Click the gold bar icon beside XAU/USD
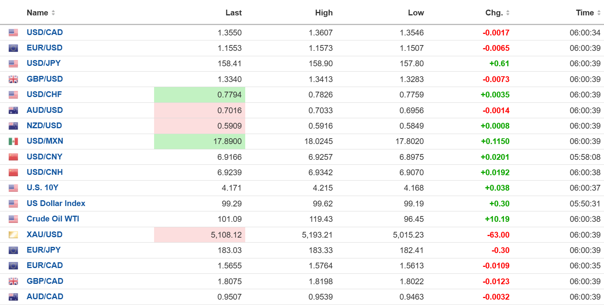The image size is (604, 305). (13, 235)
